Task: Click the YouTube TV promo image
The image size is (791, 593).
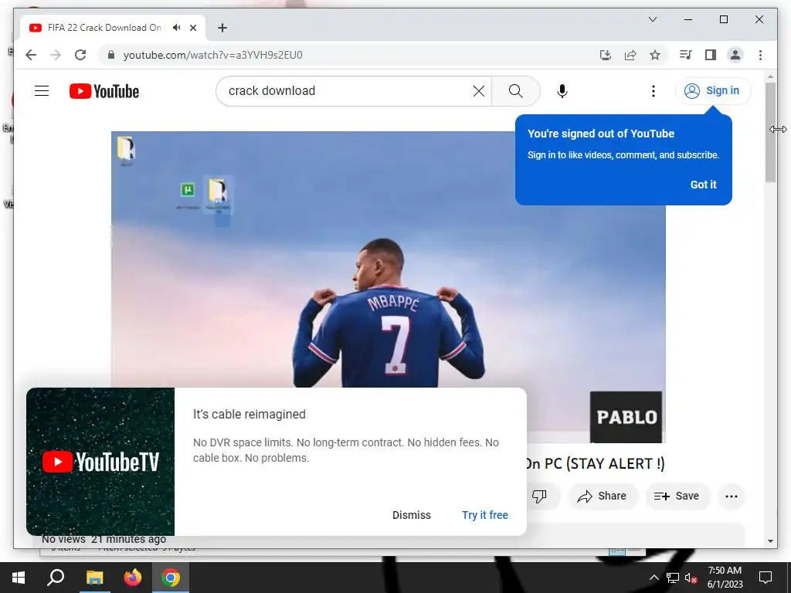Action: pos(100,462)
